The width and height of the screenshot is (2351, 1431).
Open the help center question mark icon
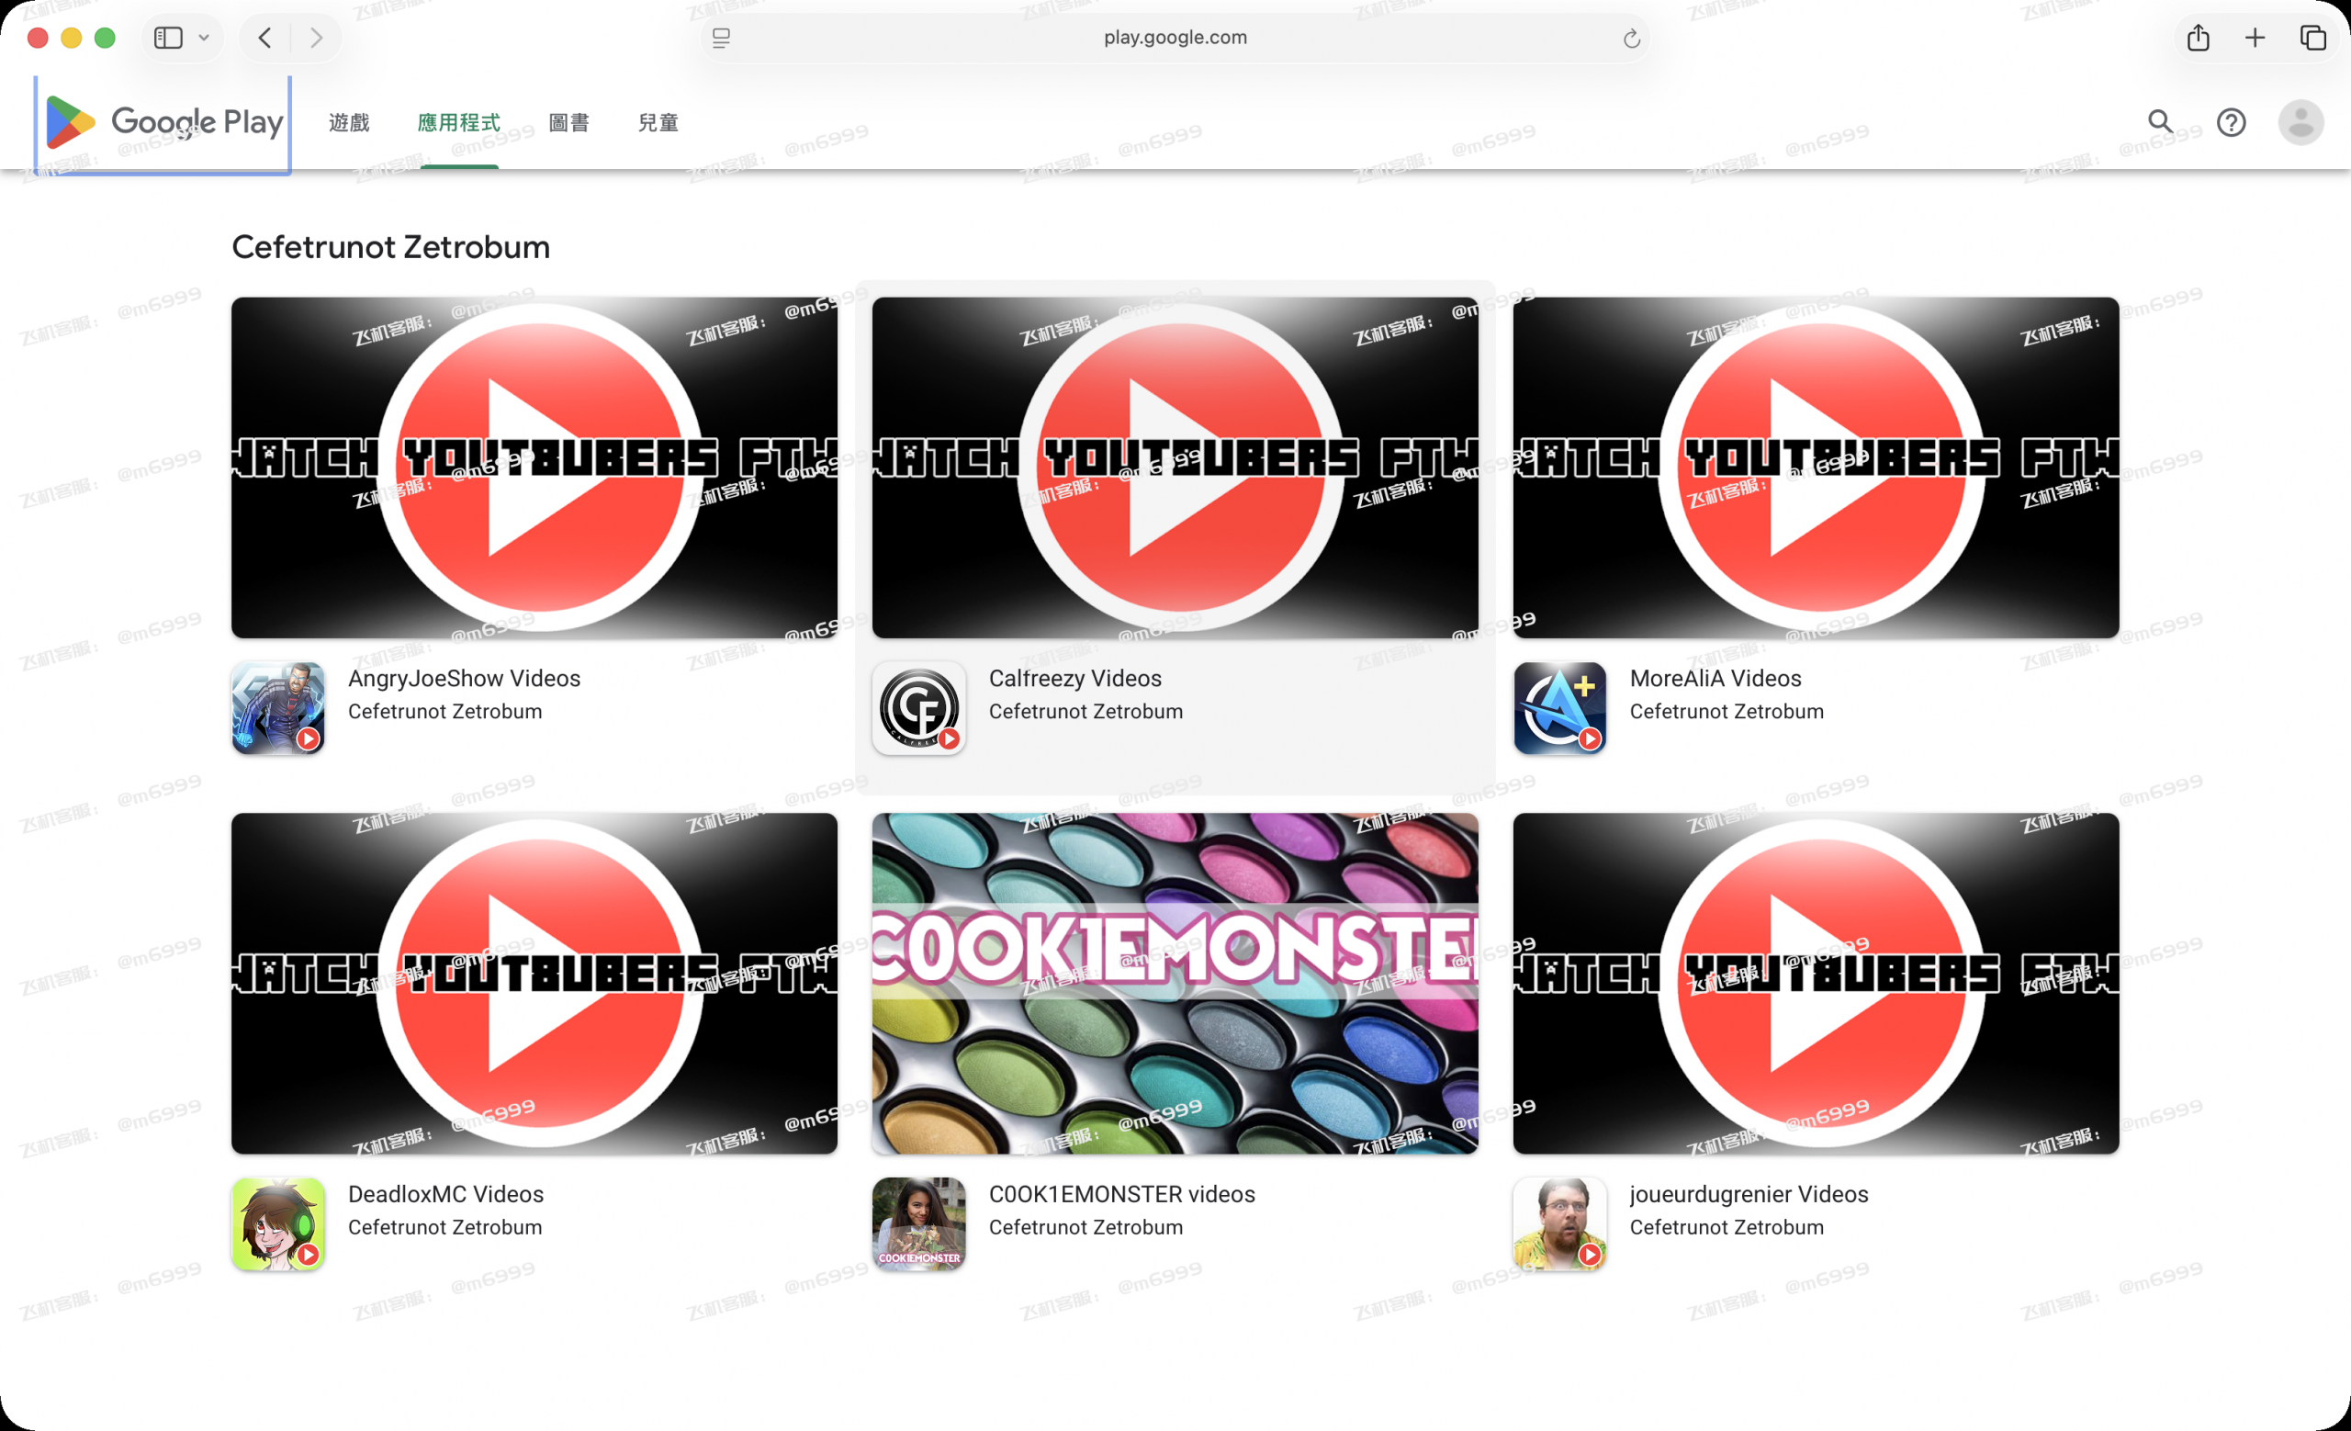(x=2231, y=122)
